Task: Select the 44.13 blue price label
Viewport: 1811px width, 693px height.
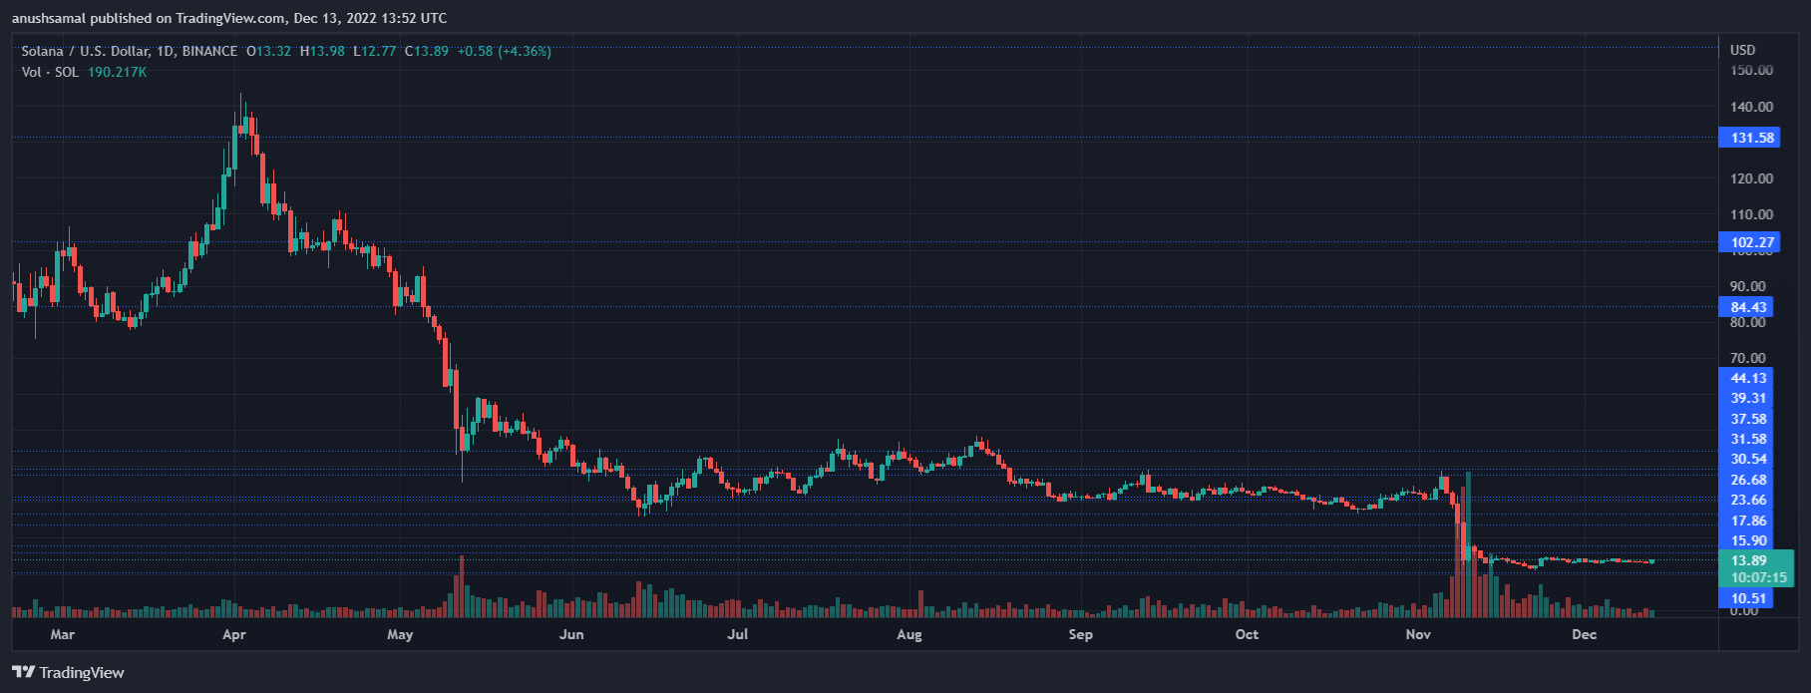Action: point(1748,378)
